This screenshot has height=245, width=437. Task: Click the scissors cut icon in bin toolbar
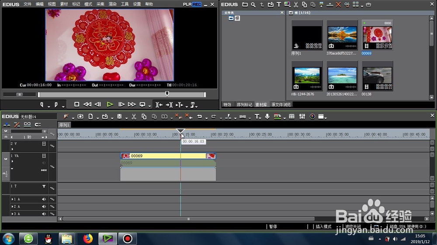coord(296,4)
